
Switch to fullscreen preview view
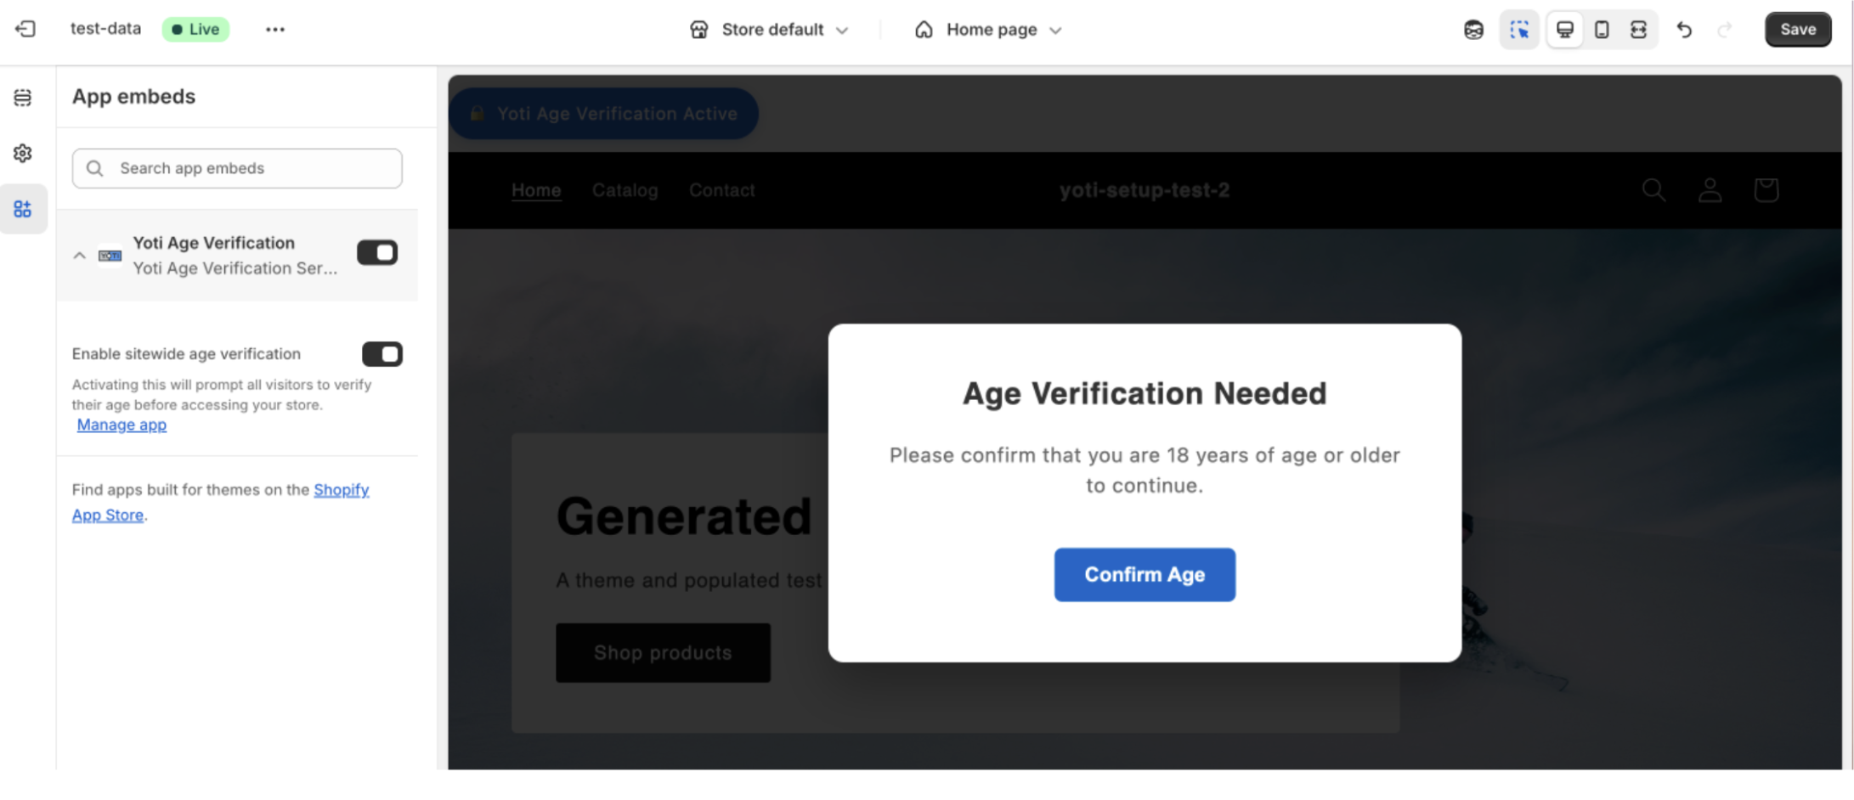point(1638,30)
